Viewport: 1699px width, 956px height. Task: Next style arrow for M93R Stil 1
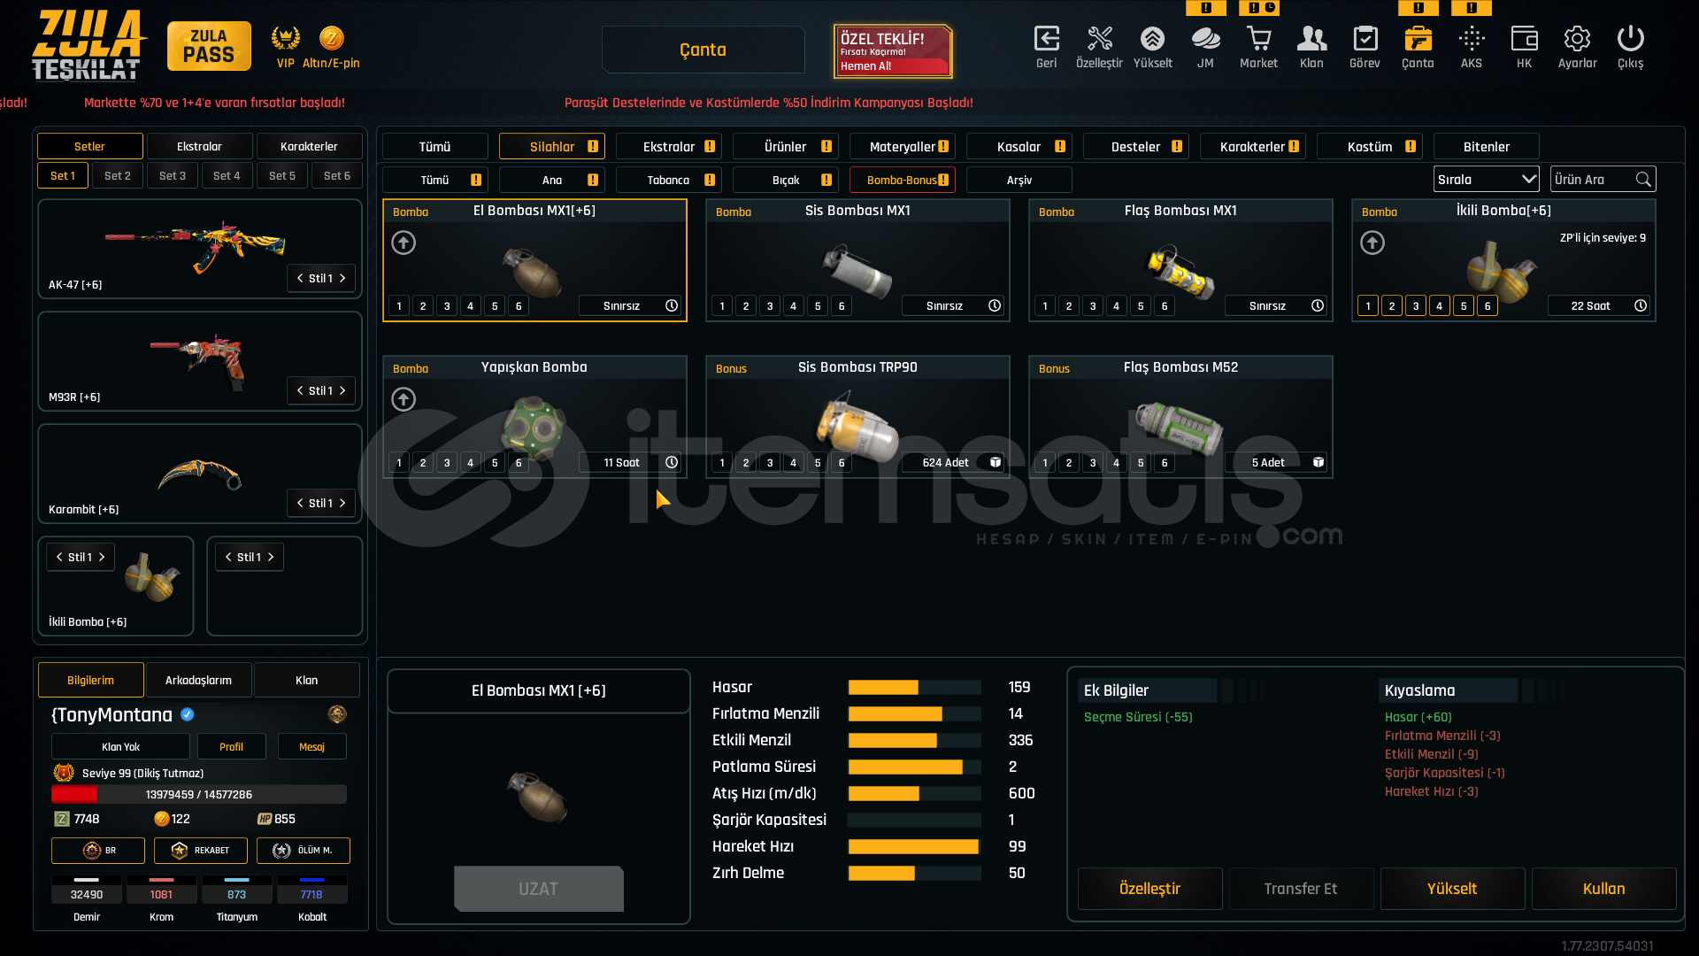343,390
